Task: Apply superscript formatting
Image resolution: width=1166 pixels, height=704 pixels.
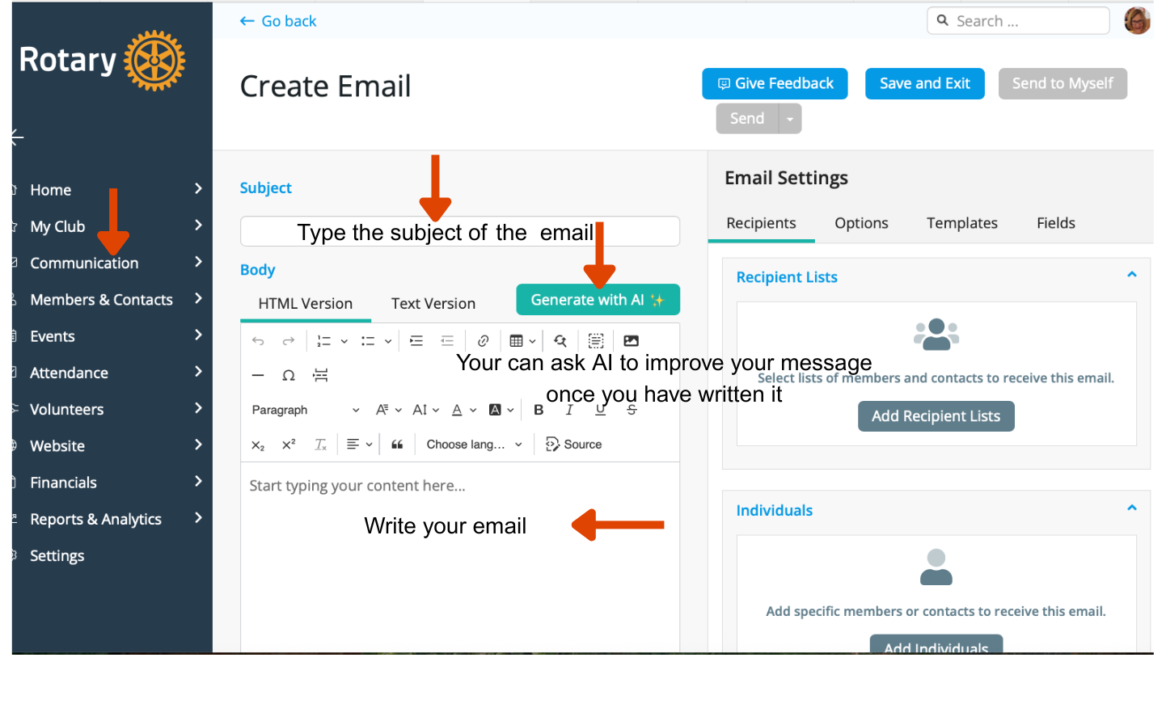Action: point(289,445)
